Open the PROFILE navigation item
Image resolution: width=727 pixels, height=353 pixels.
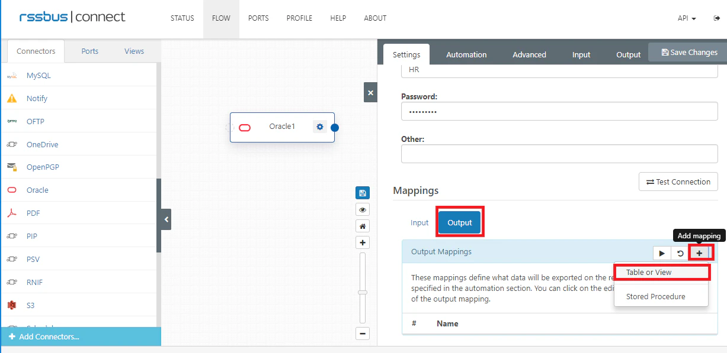(299, 18)
